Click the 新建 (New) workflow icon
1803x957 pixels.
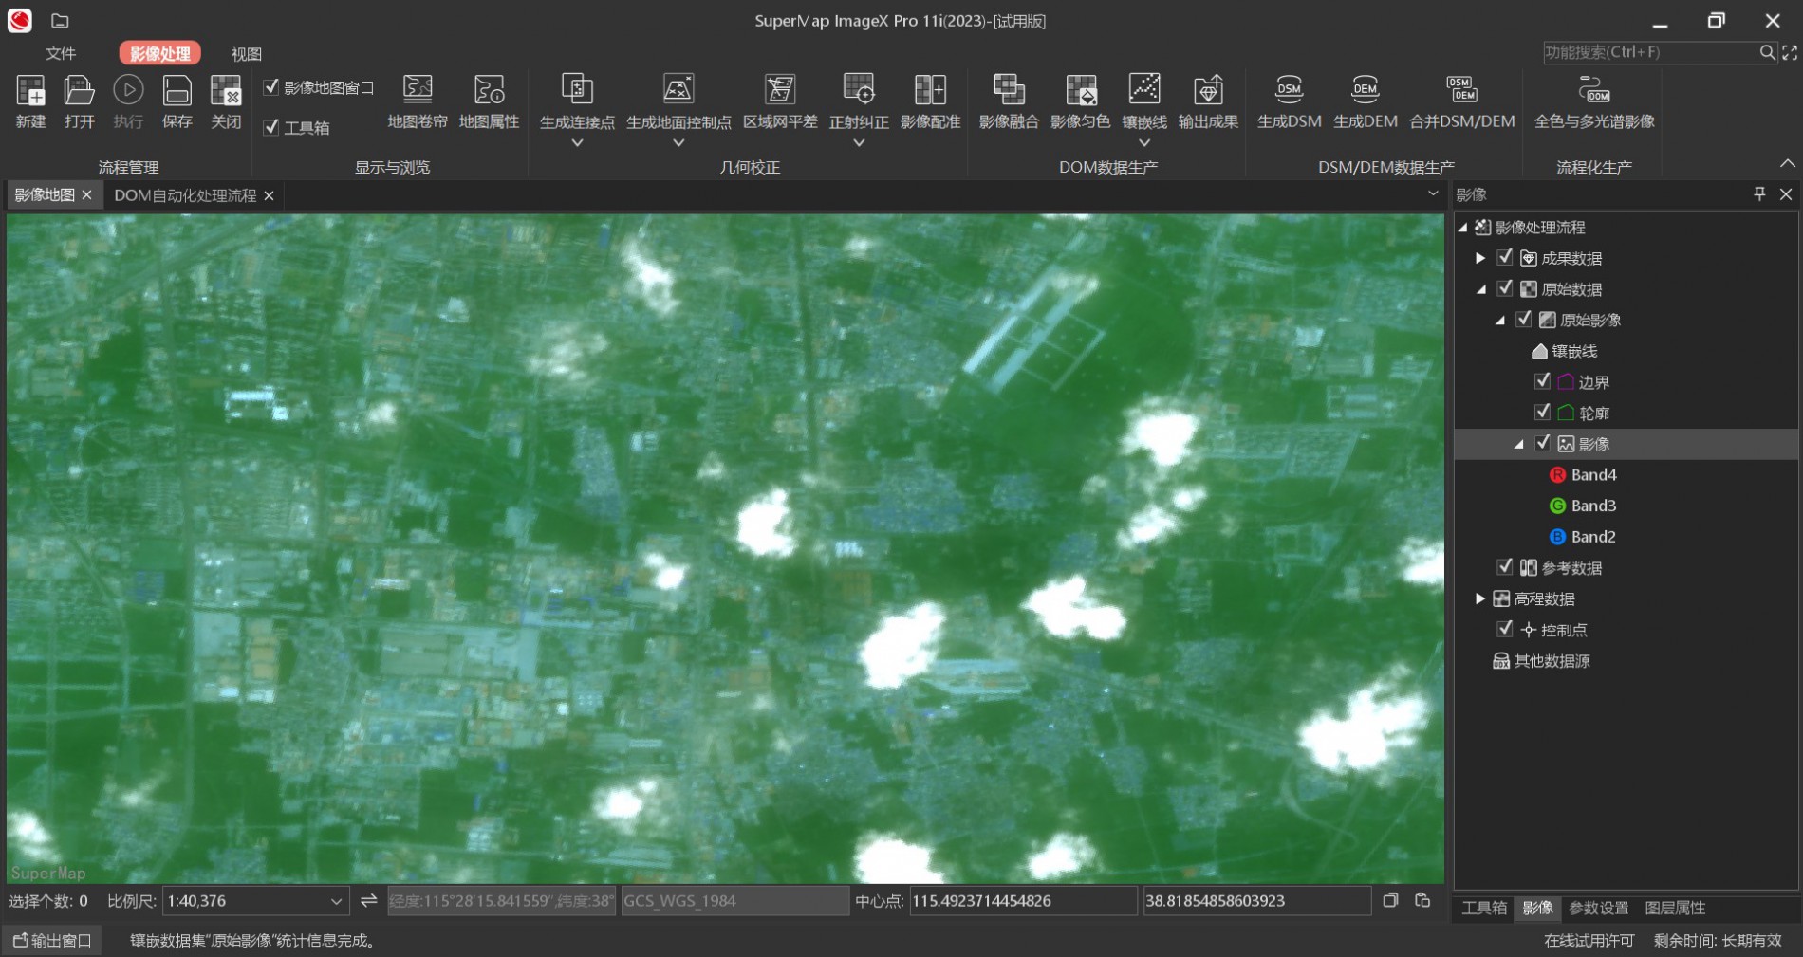[x=30, y=91]
